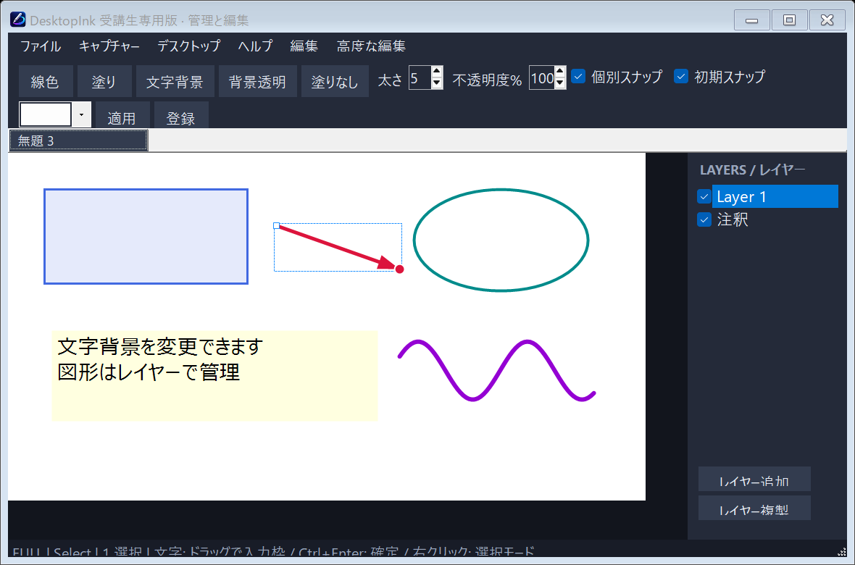
Task: Click the 登録 register button
Action: click(x=181, y=116)
